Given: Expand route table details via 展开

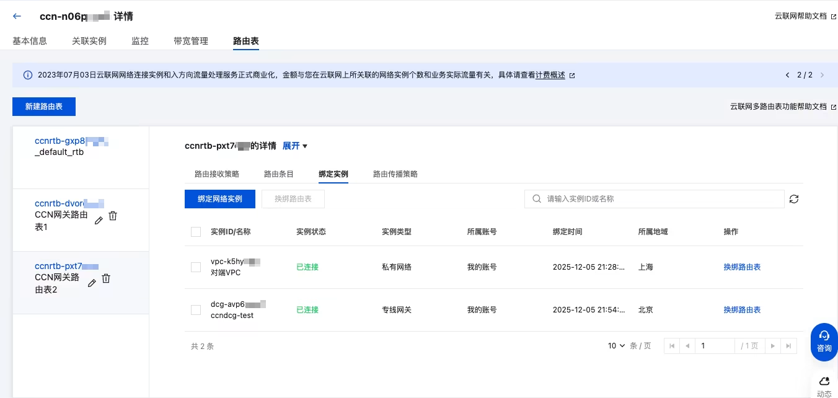Looking at the screenshot, I should [295, 146].
